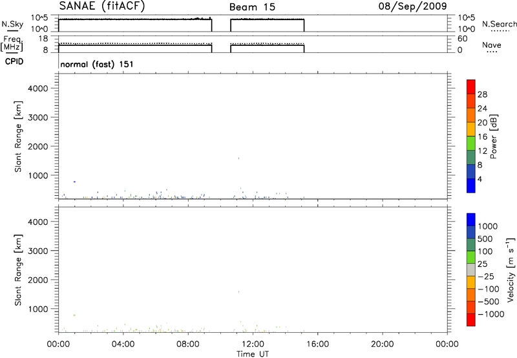This screenshot has width=517, height=358.
Task: Click the green echo near 800 km in velocity panel
Action: tap(75, 315)
